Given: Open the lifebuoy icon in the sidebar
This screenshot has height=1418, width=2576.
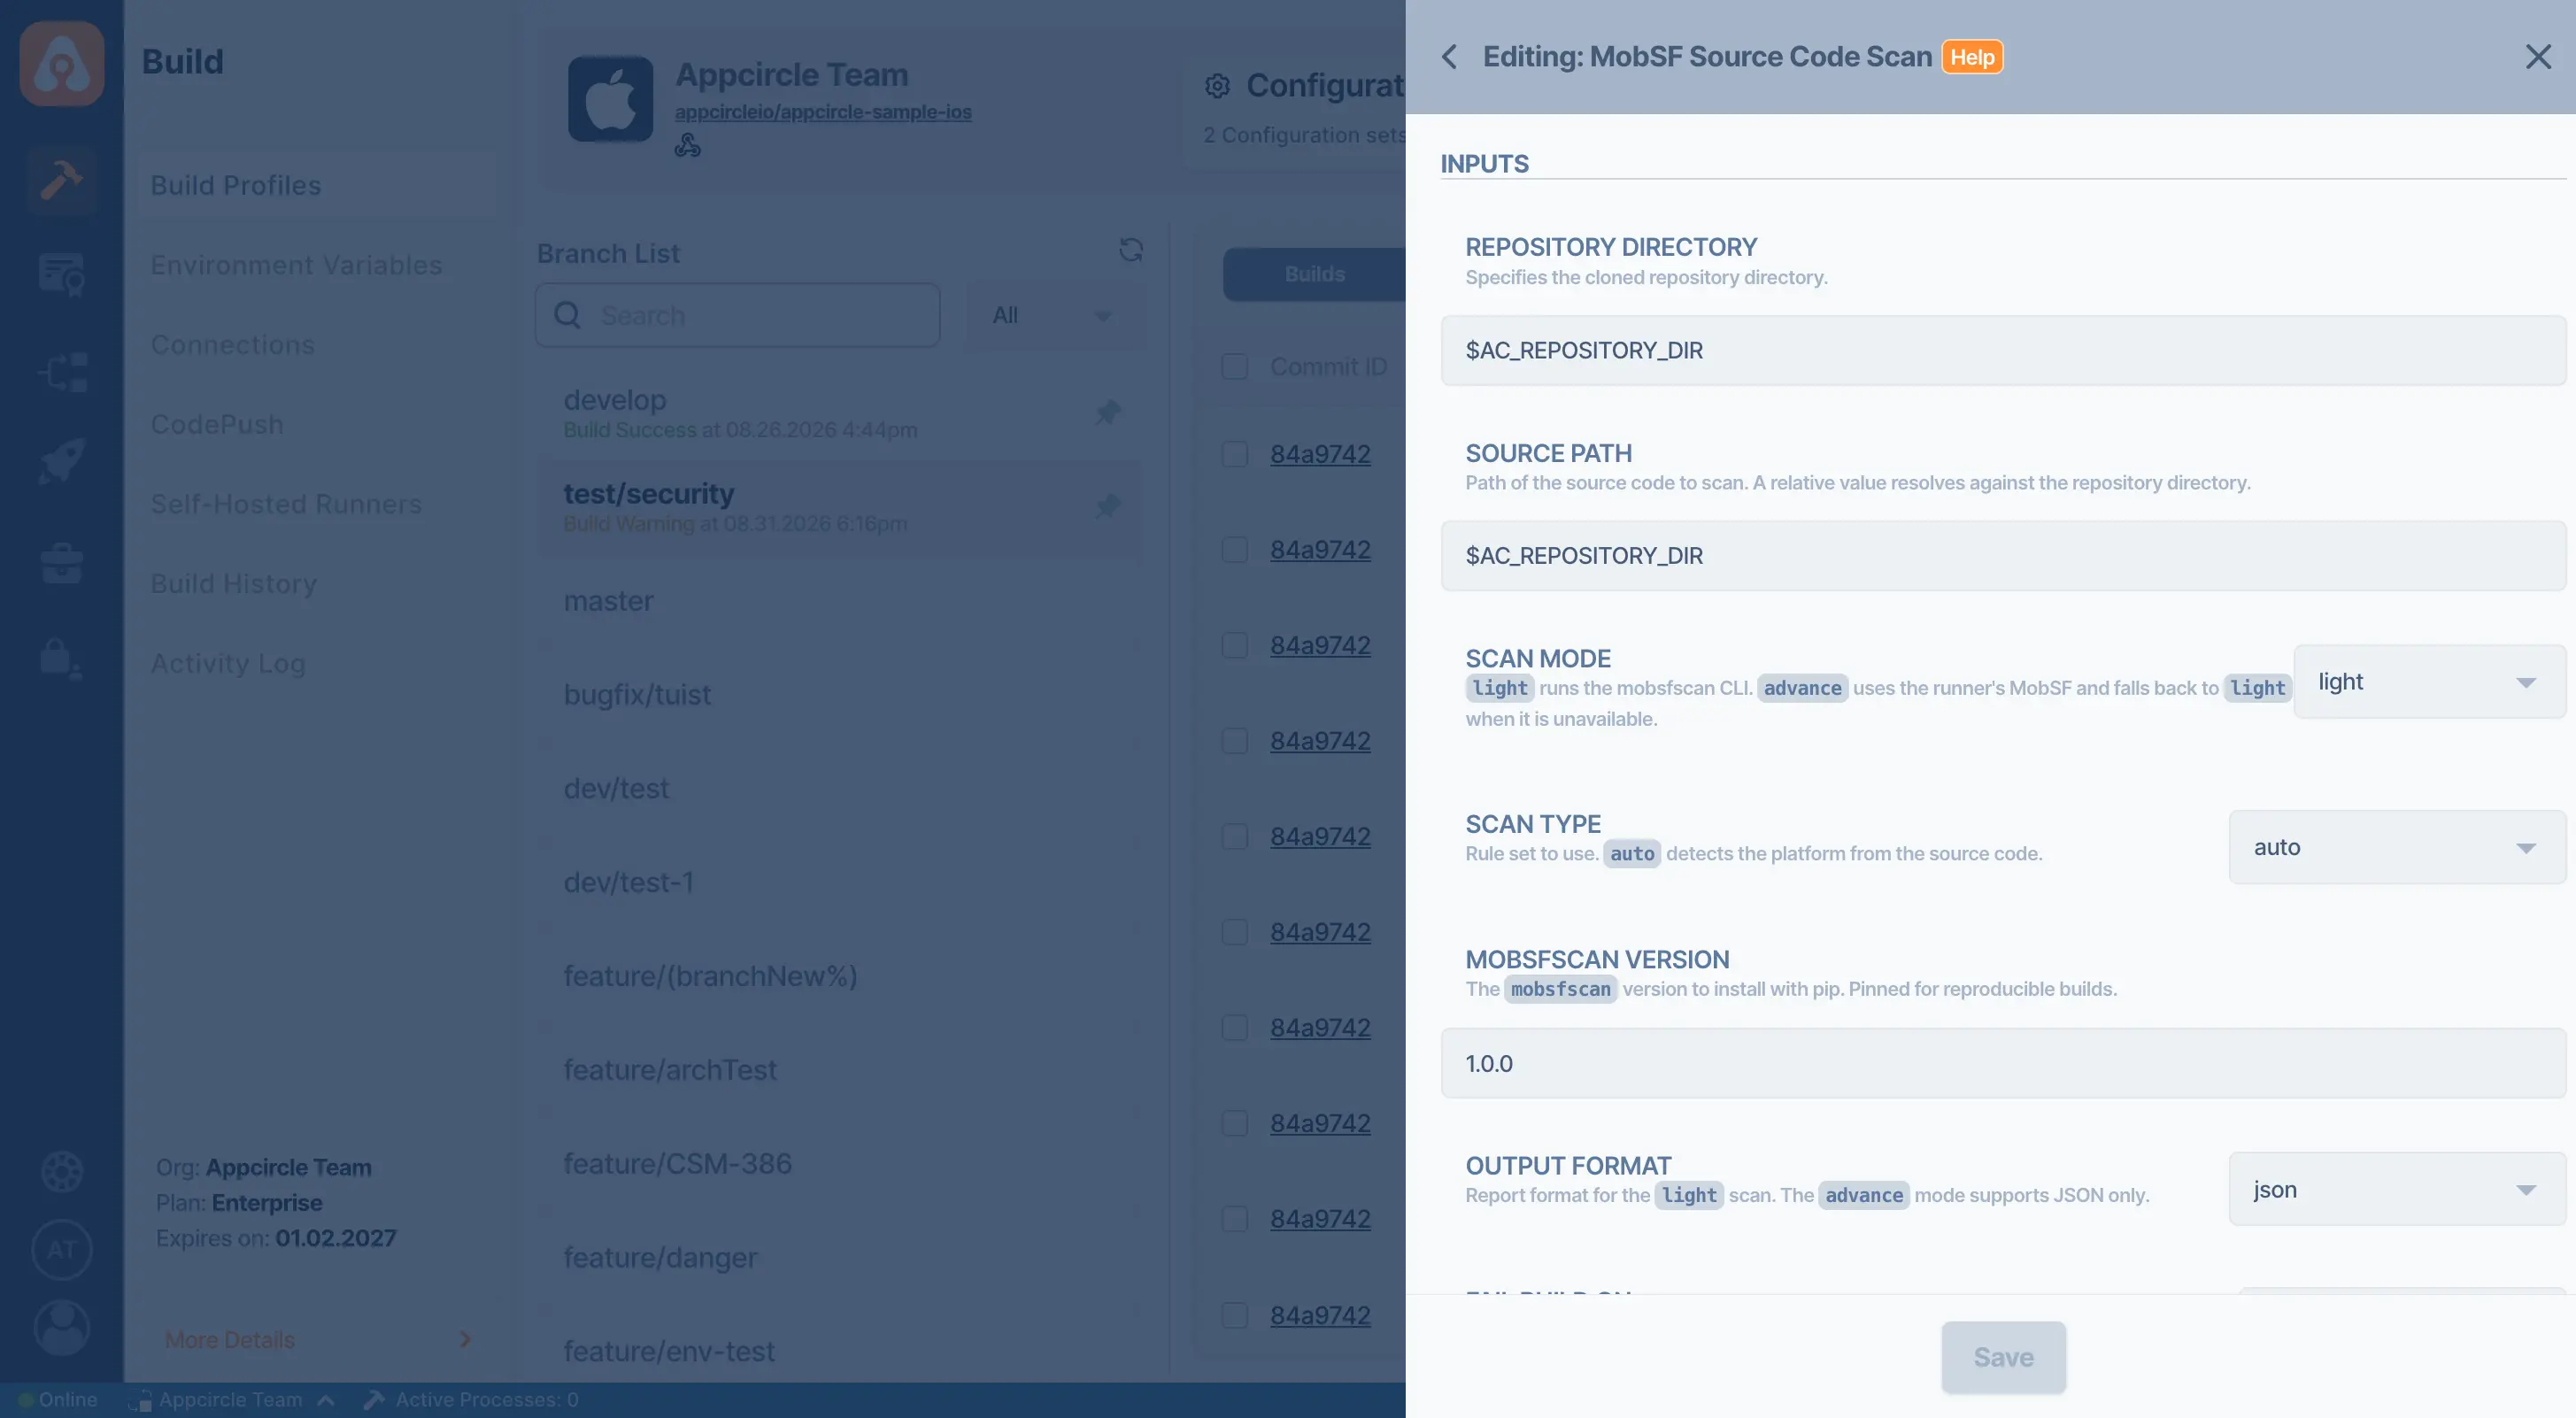Looking at the screenshot, I should tap(62, 1171).
